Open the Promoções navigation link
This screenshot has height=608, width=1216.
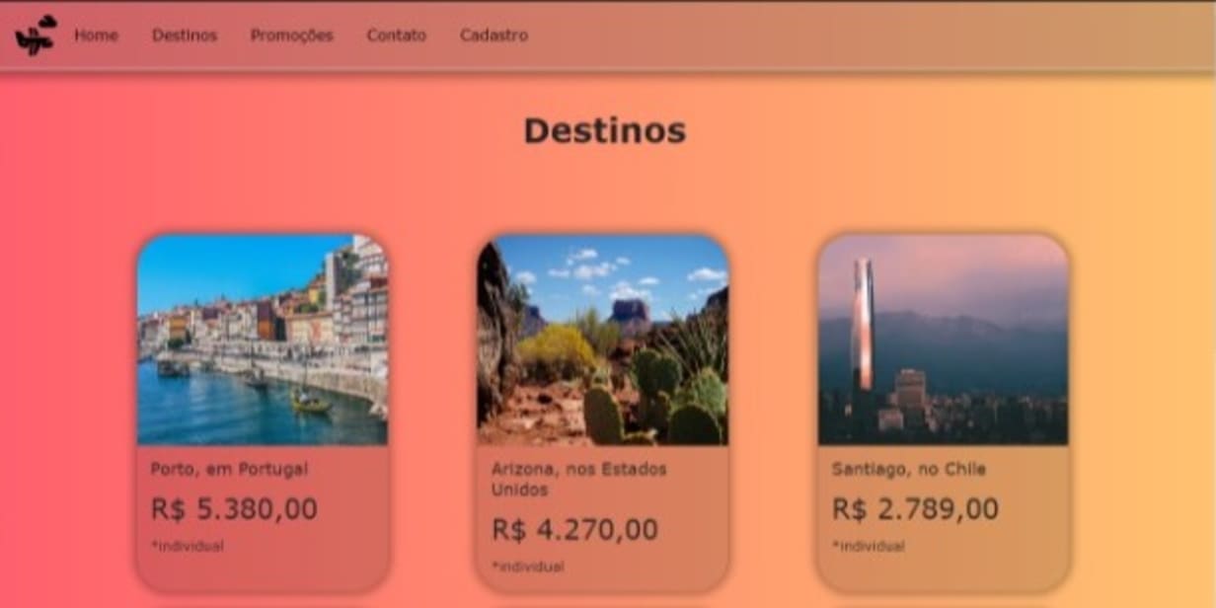coord(292,36)
